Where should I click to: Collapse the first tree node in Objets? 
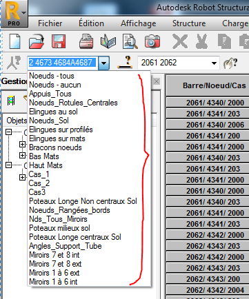pyautogui.click(x=8, y=132)
